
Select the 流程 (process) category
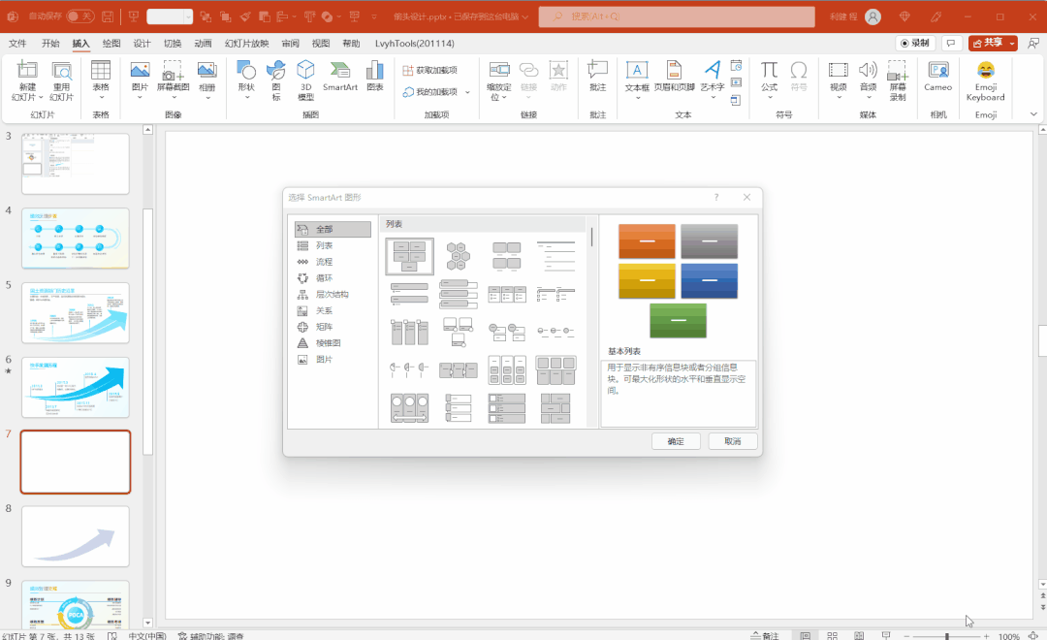333,262
